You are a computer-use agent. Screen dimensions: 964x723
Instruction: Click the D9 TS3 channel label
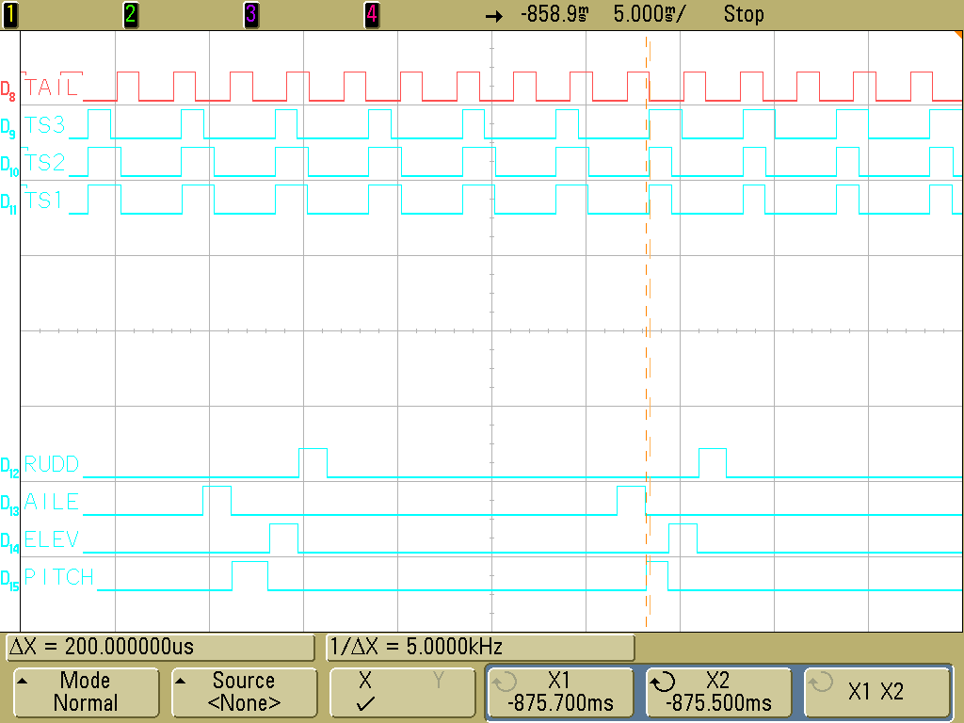[44, 125]
